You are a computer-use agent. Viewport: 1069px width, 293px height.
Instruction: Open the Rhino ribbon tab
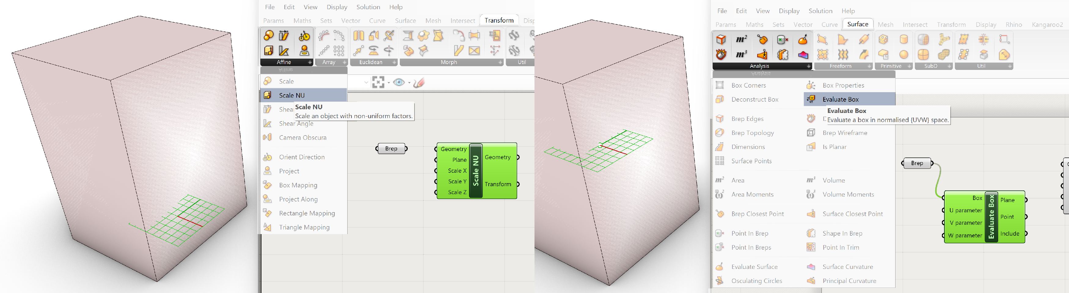point(1013,24)
